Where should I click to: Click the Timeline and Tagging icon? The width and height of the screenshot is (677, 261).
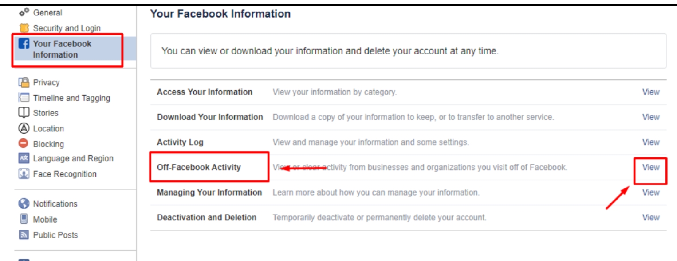click(x=24, y=98)
